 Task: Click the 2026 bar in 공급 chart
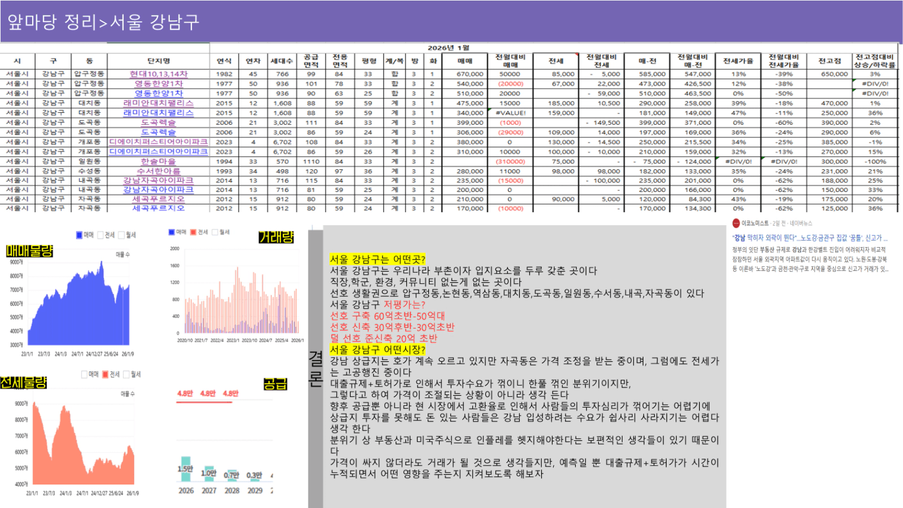click(186, 469)
